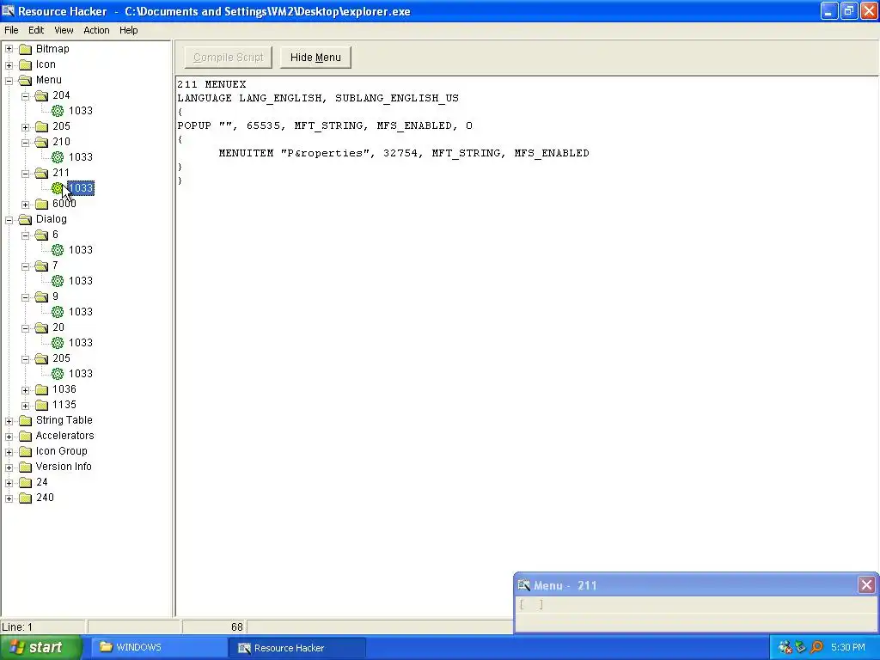Switch to the WINDOWS taskbar window
The width and height of the screenshot is (880, 660).
point(159,648)
